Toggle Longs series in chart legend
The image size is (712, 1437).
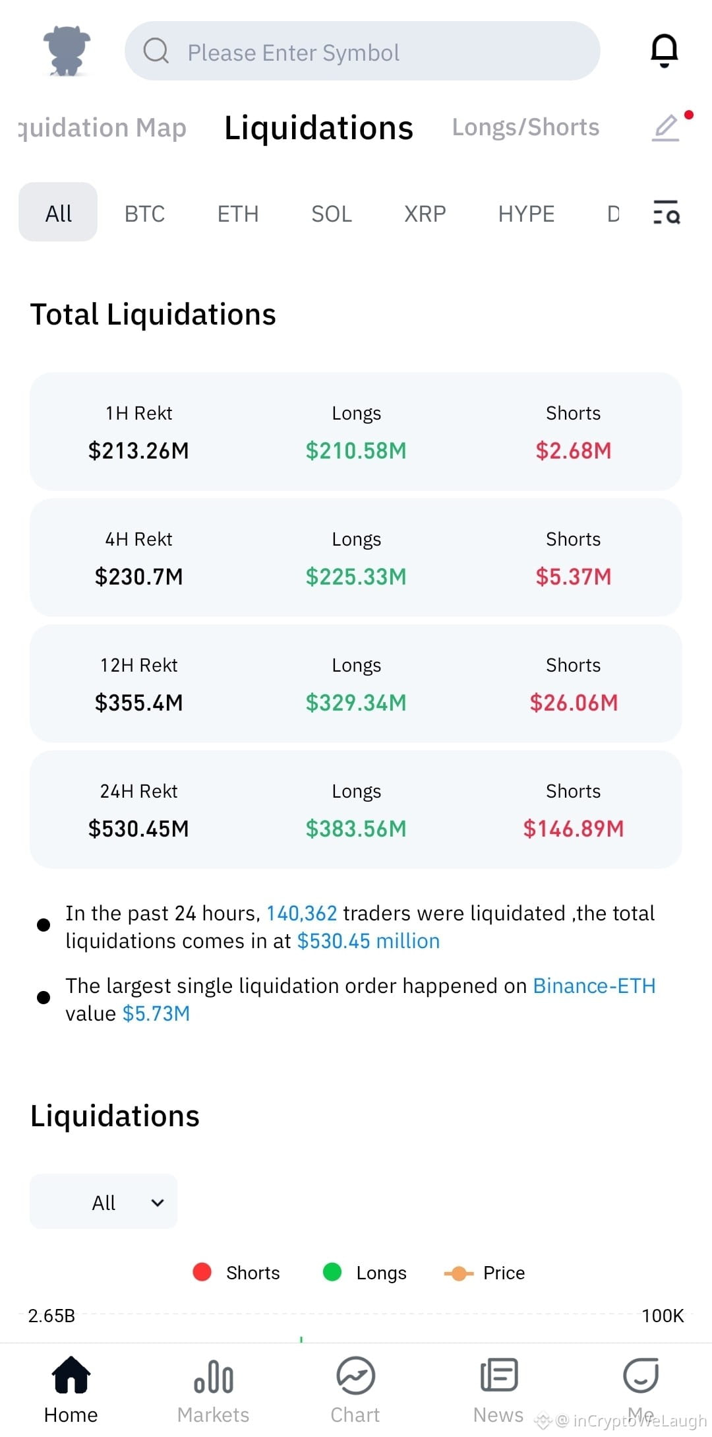coord(365,1273)
